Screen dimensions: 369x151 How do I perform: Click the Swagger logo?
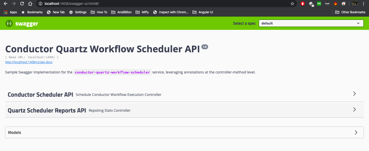point(22,23)
